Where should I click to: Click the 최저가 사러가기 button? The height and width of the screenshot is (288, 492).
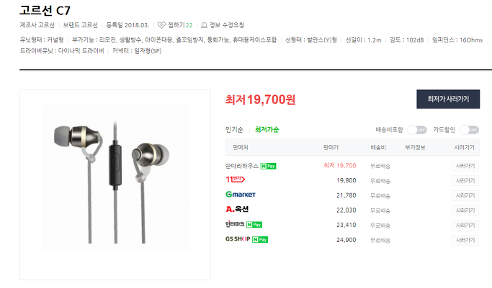(x=448, y=99)
